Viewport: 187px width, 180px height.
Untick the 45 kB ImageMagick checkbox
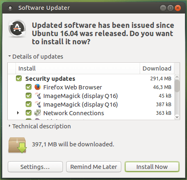(x=29, y=96)
